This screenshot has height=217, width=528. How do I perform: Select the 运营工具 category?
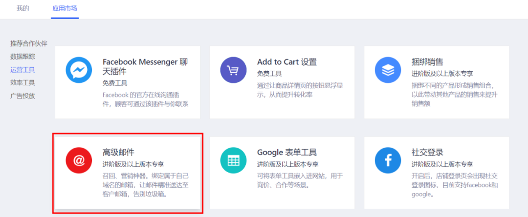22,70
